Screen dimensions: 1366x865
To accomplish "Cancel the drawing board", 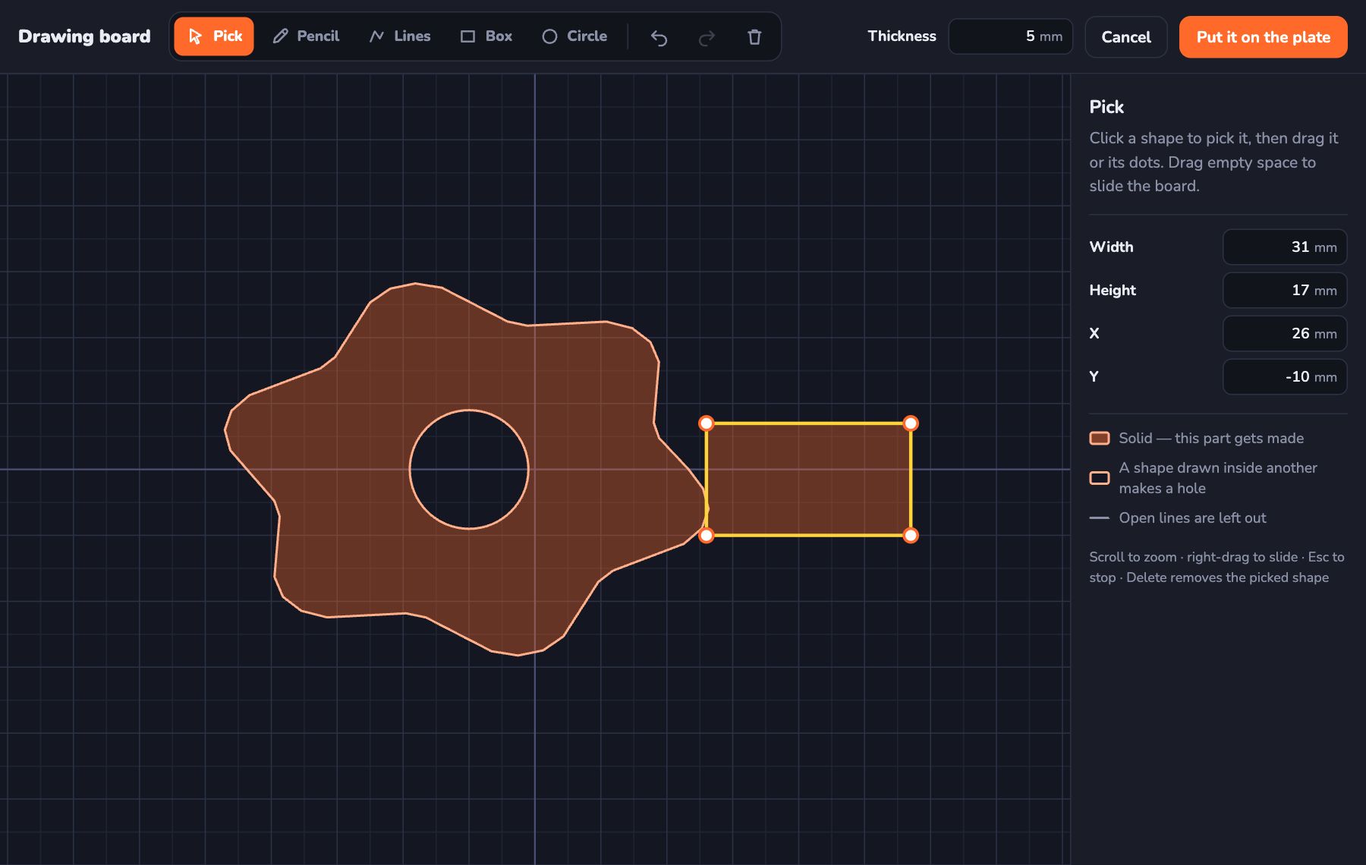I will coord(1126,37).
